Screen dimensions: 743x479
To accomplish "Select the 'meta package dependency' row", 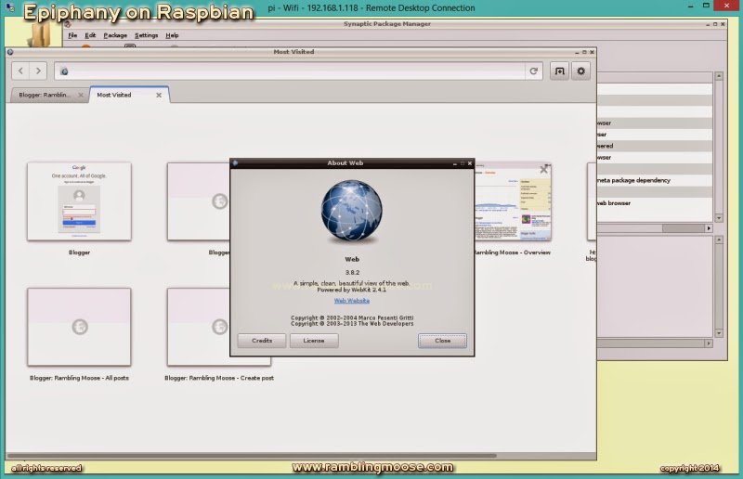I will point(655,180).
